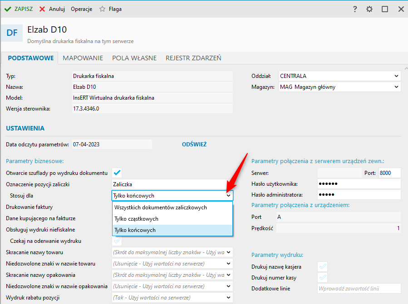Expand the Oddział CENTRALA dropdown
The height and width of the screenshot is (304, 408).
[x=396, y=76]
